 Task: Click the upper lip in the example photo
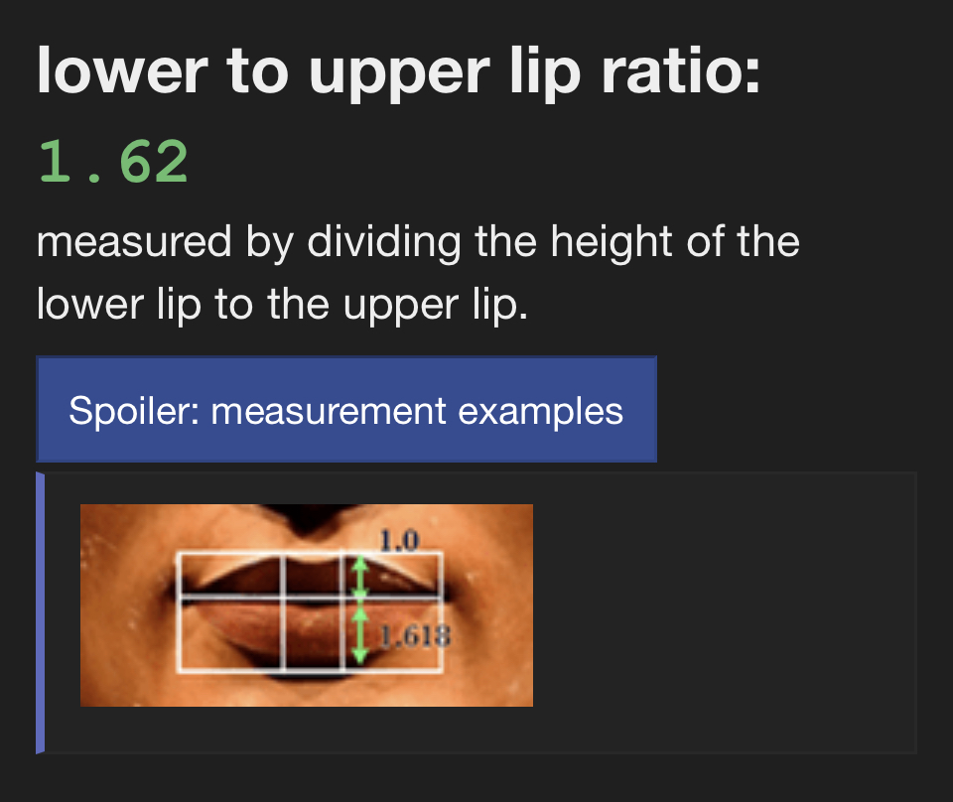coord(260,576)
